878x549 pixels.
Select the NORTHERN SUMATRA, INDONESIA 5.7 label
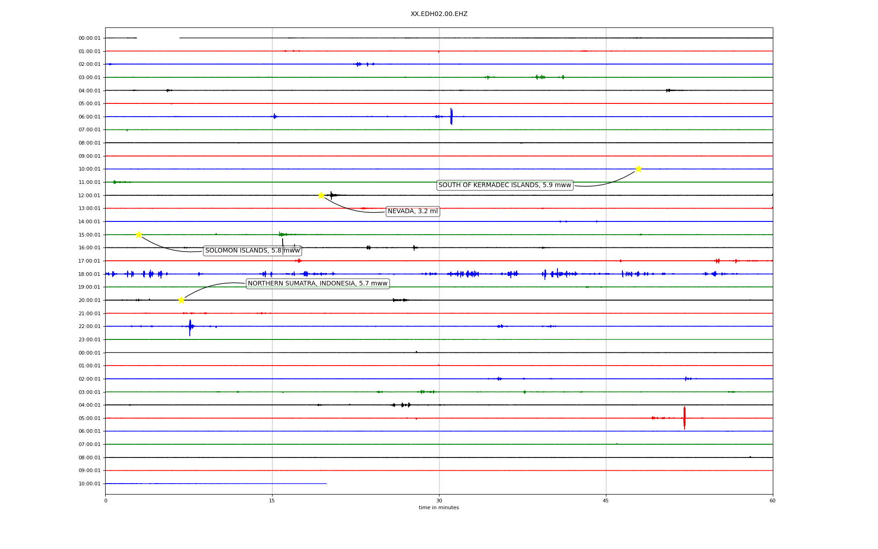[317, 284]
